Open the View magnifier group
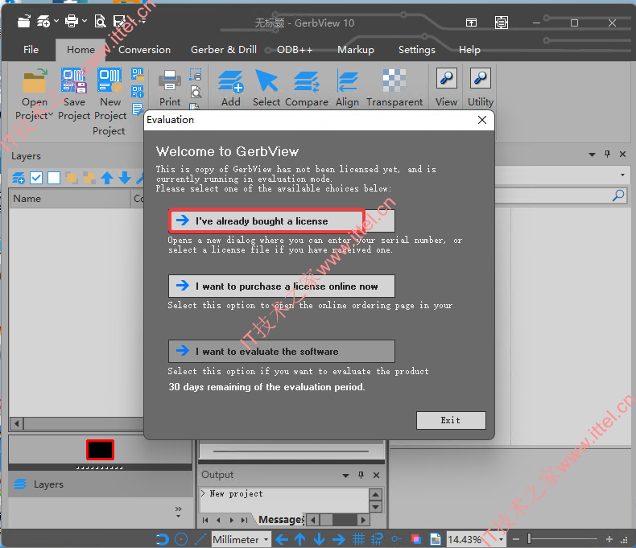 click(x=447, y=78)
